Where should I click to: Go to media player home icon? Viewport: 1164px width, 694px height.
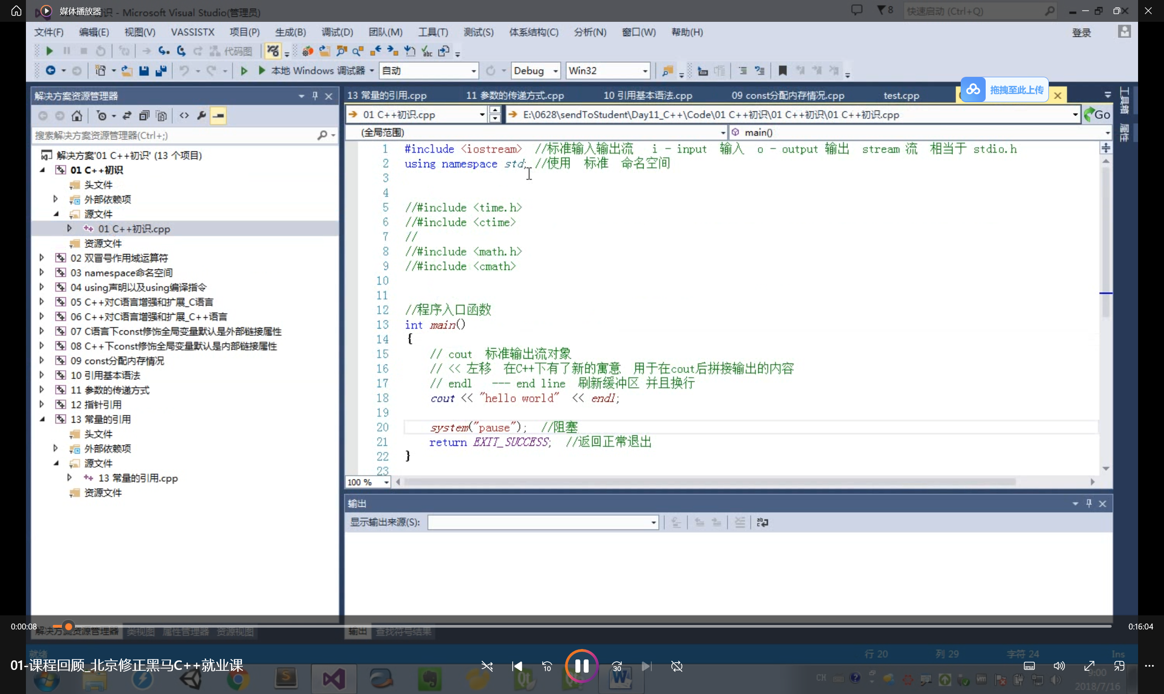(x=16, y=10)
